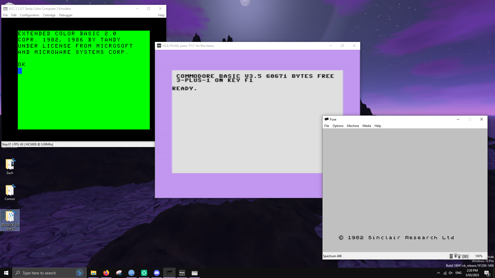
Task: Open the Options menu in Fuse
Action: pyautogui.click(x=338, y=126)
